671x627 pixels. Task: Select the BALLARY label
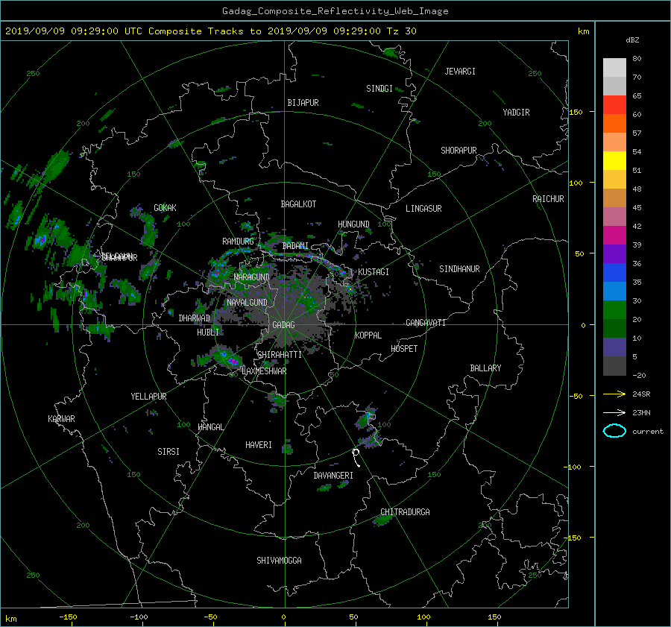pyautogui.click(x=485, y=368)
